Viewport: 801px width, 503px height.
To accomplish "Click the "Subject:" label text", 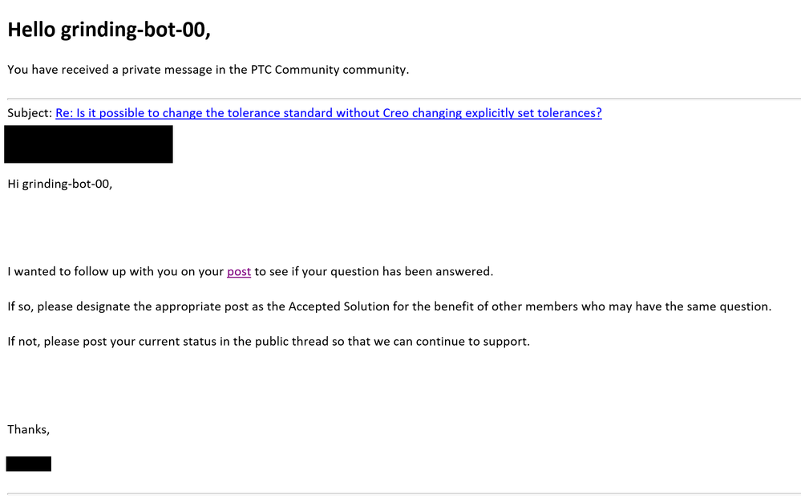I will pyautogui.click(x=30, y=113).
